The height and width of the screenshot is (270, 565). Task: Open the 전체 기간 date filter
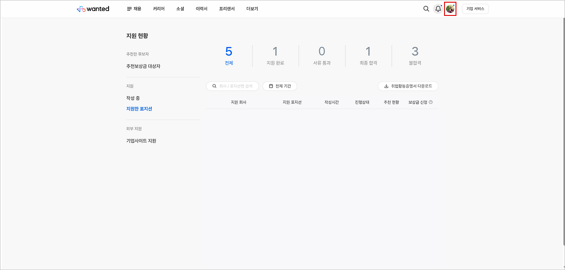[x=280, y=86]
